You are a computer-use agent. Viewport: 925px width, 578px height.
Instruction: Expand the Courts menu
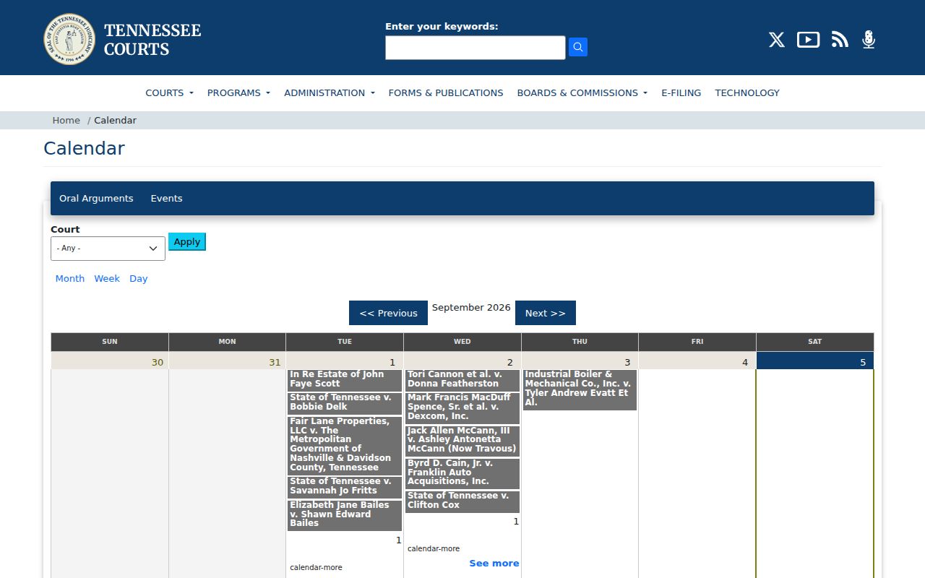click(169, 92)
